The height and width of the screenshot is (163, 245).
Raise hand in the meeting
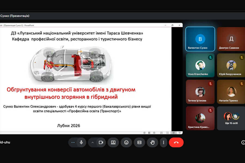pos(152,142)
